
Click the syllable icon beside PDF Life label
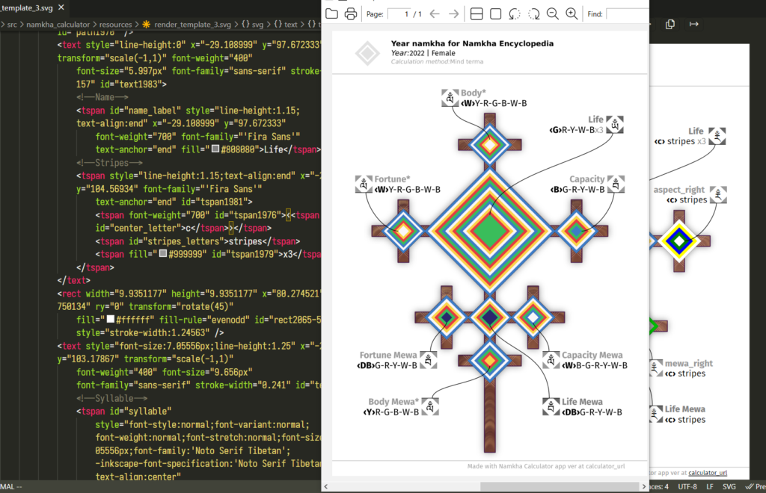615,124
